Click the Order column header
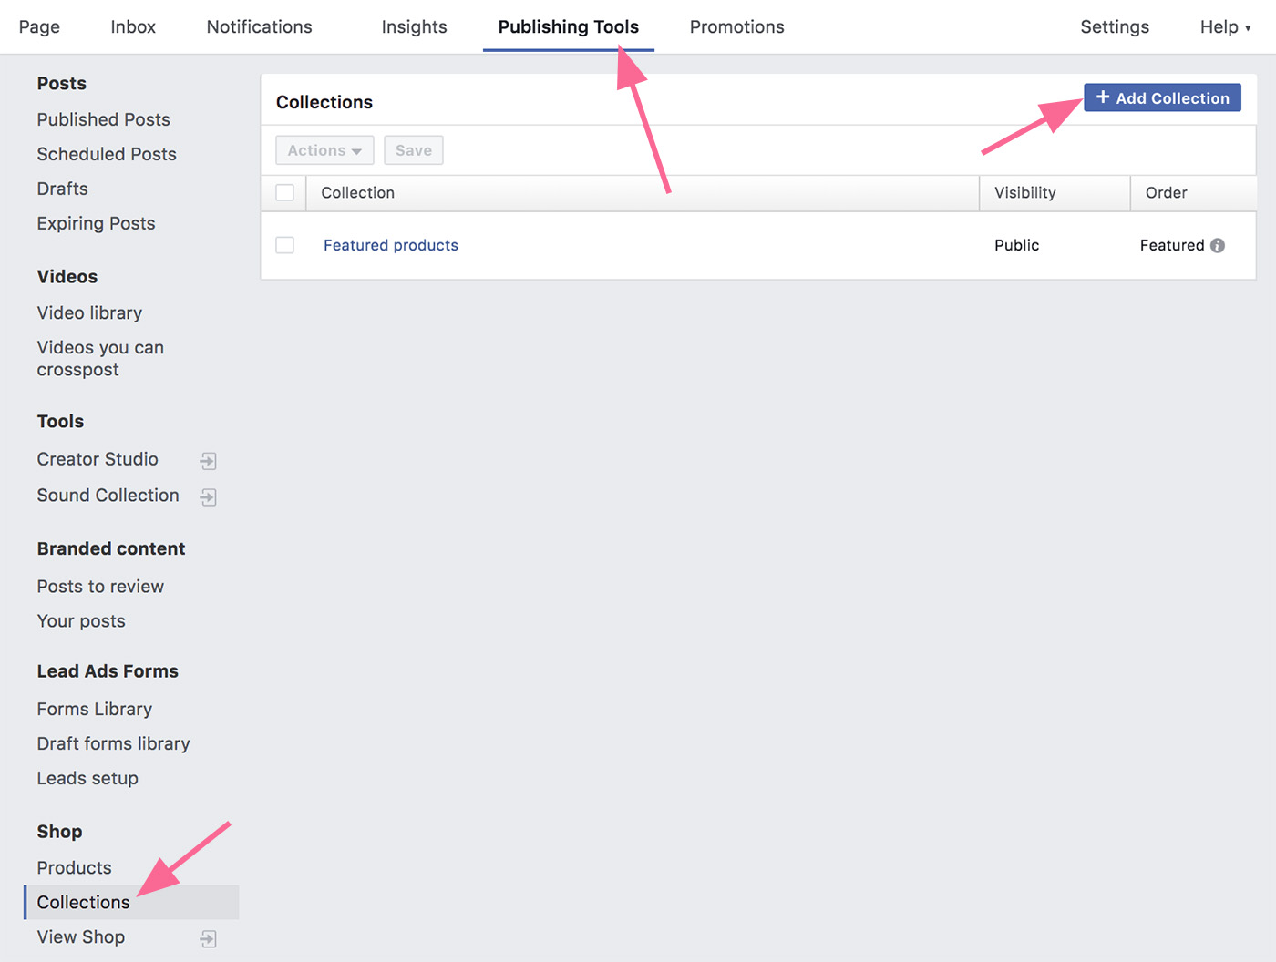This screenshot has height=962, width=1276. 1167,192
